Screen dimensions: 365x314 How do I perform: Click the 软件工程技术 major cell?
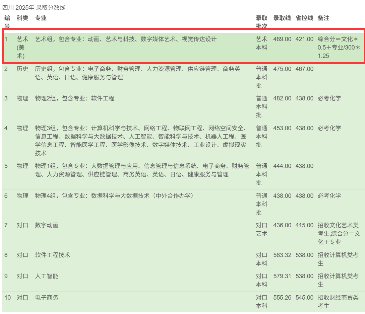(x=52, y=255)
